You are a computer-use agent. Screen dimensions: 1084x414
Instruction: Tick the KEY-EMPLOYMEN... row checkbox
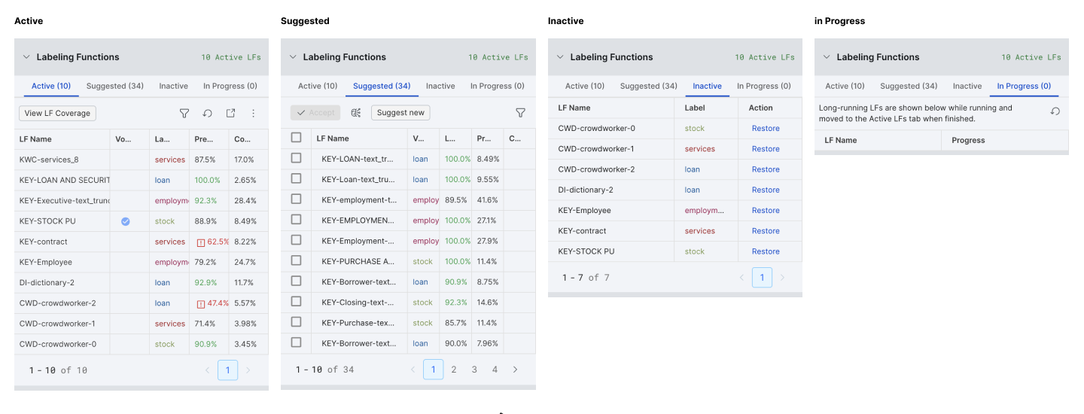point(297,220)
